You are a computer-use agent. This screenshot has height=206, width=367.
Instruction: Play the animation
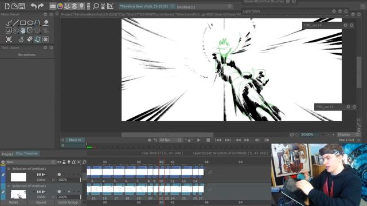(198, 140)
